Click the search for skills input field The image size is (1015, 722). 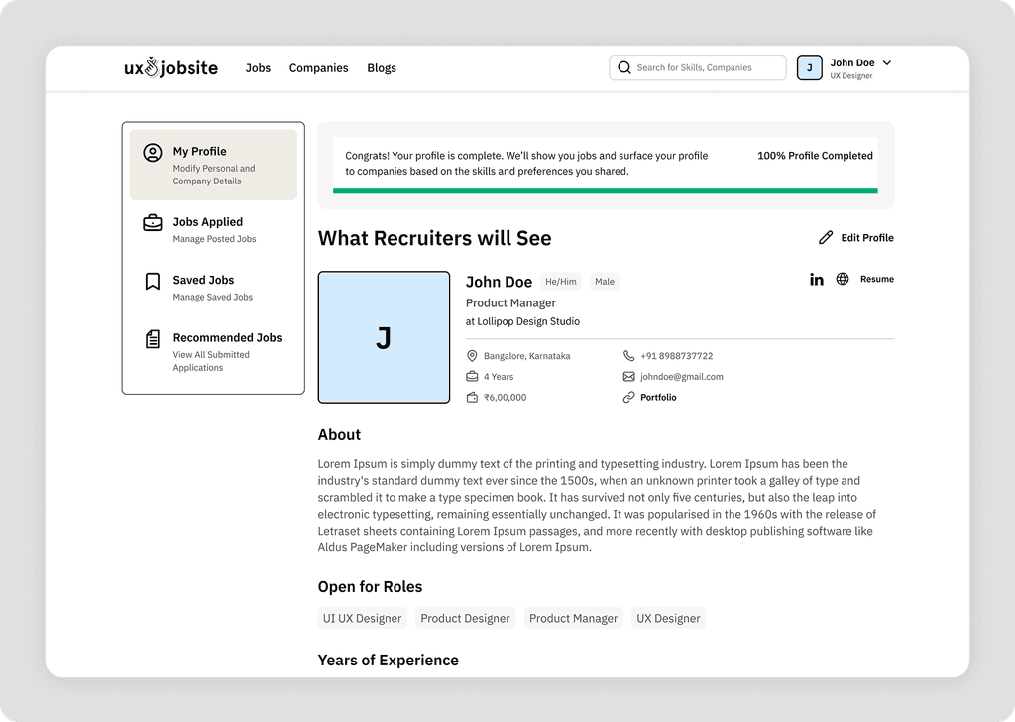tap(697, 67)
